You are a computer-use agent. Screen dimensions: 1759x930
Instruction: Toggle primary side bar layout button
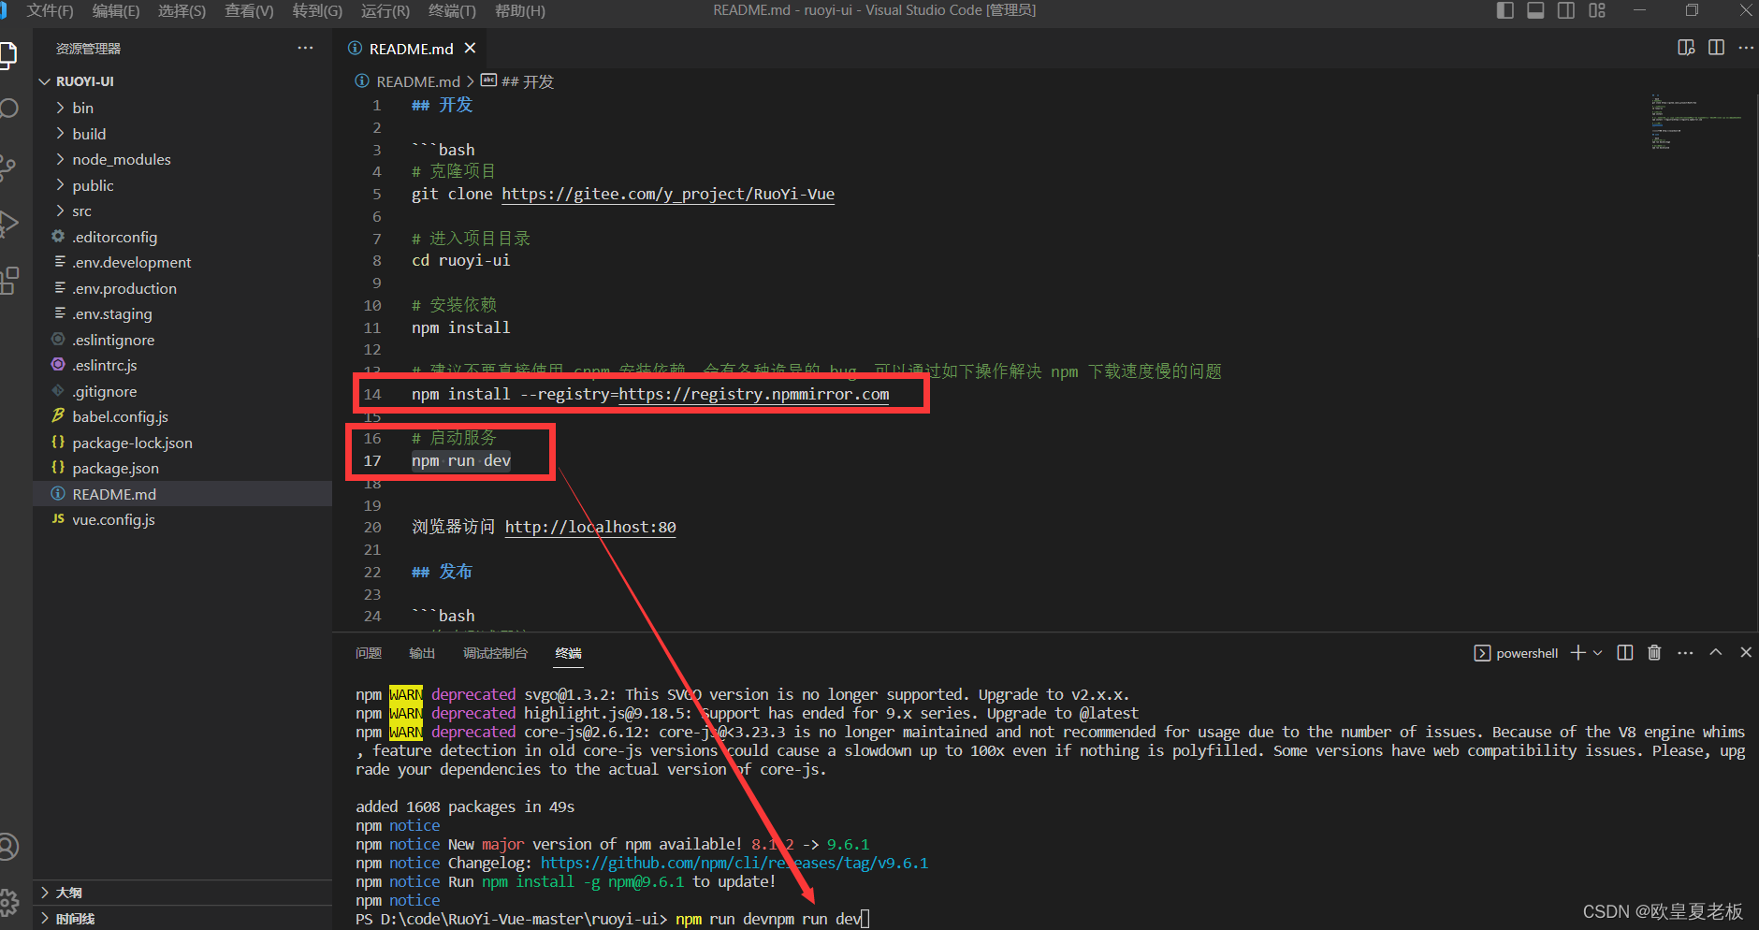pyautogui.click(x=1505, y=10)
